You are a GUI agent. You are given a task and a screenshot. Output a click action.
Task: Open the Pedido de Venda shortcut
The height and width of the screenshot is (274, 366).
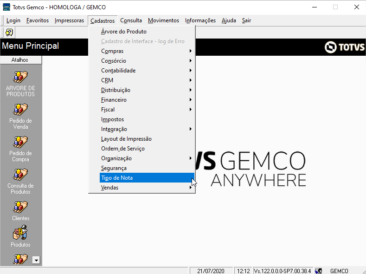click(x=20, y=117)
